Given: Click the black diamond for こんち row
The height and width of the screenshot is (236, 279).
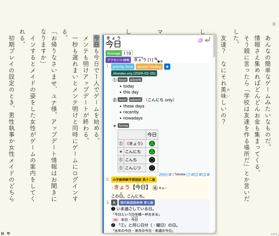Looking at the screenshot, I should pyautogui.click(x=152, y=160).
